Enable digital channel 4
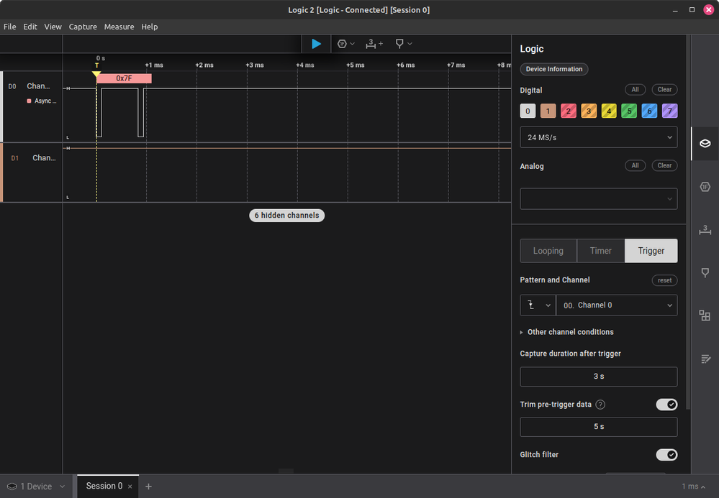 (609, 111)
